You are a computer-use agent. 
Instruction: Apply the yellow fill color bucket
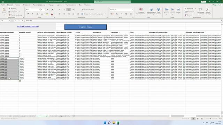[x=47, y=14]
